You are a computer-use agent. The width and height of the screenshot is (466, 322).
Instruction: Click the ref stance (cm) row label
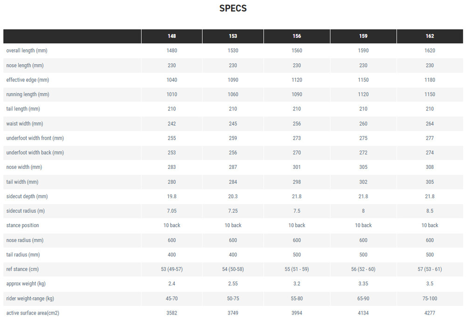[23, 269]
